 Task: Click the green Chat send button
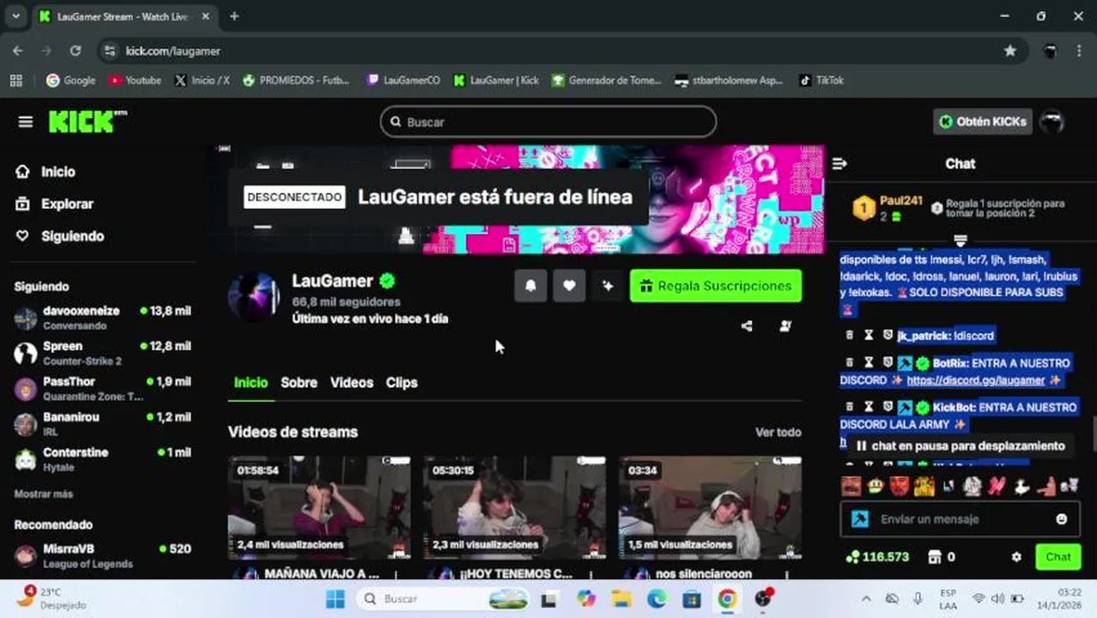click(x=1058, y=557)
